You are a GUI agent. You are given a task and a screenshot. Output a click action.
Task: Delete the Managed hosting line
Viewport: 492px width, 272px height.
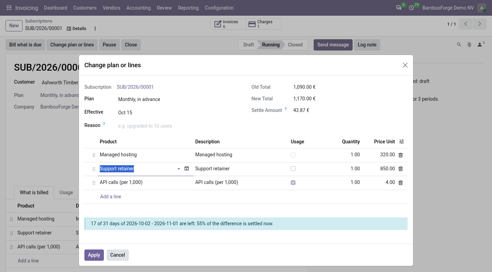401,155
